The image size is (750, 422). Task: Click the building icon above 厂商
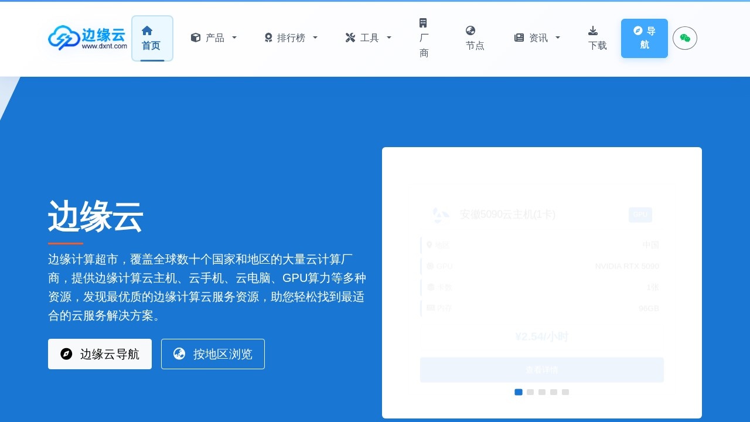click(x=423, y=22)
